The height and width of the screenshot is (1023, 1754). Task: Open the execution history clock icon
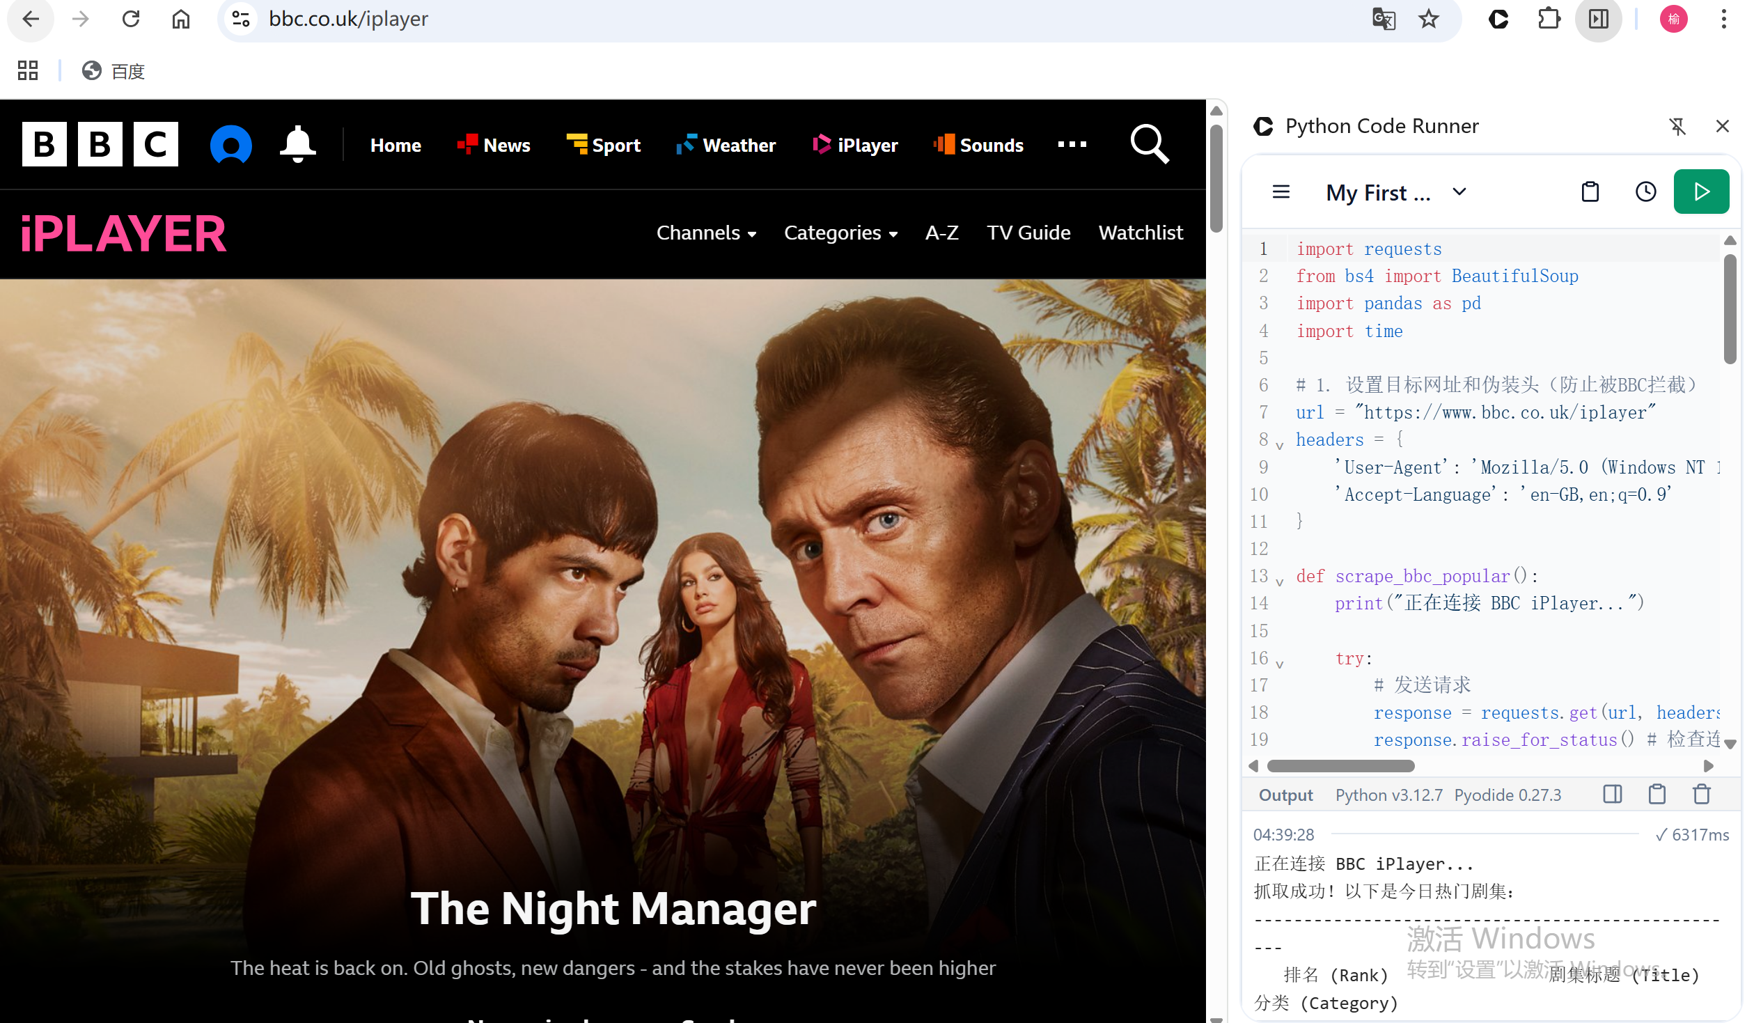click(x=1645, y=192)
